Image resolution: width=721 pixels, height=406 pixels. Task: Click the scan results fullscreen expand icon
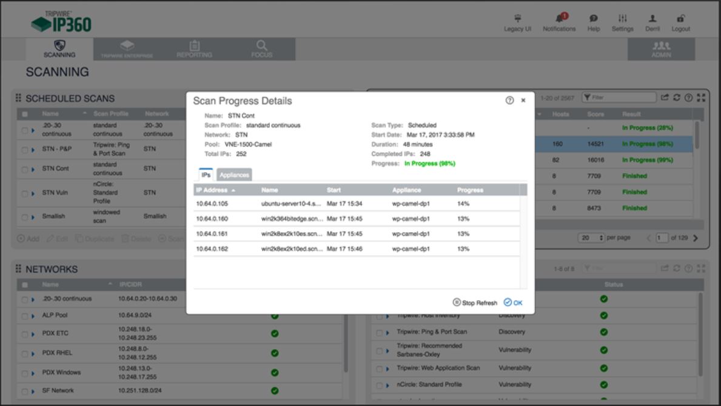(x=701, y=98)
